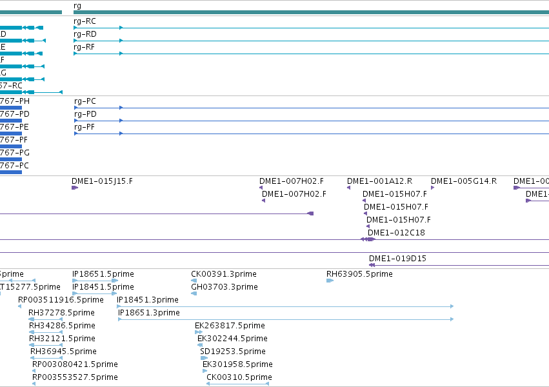Open the RH32121.5prime EST label
Viewport: 549px width, 387px height.
pyautogui.click(x=62, y=339)
